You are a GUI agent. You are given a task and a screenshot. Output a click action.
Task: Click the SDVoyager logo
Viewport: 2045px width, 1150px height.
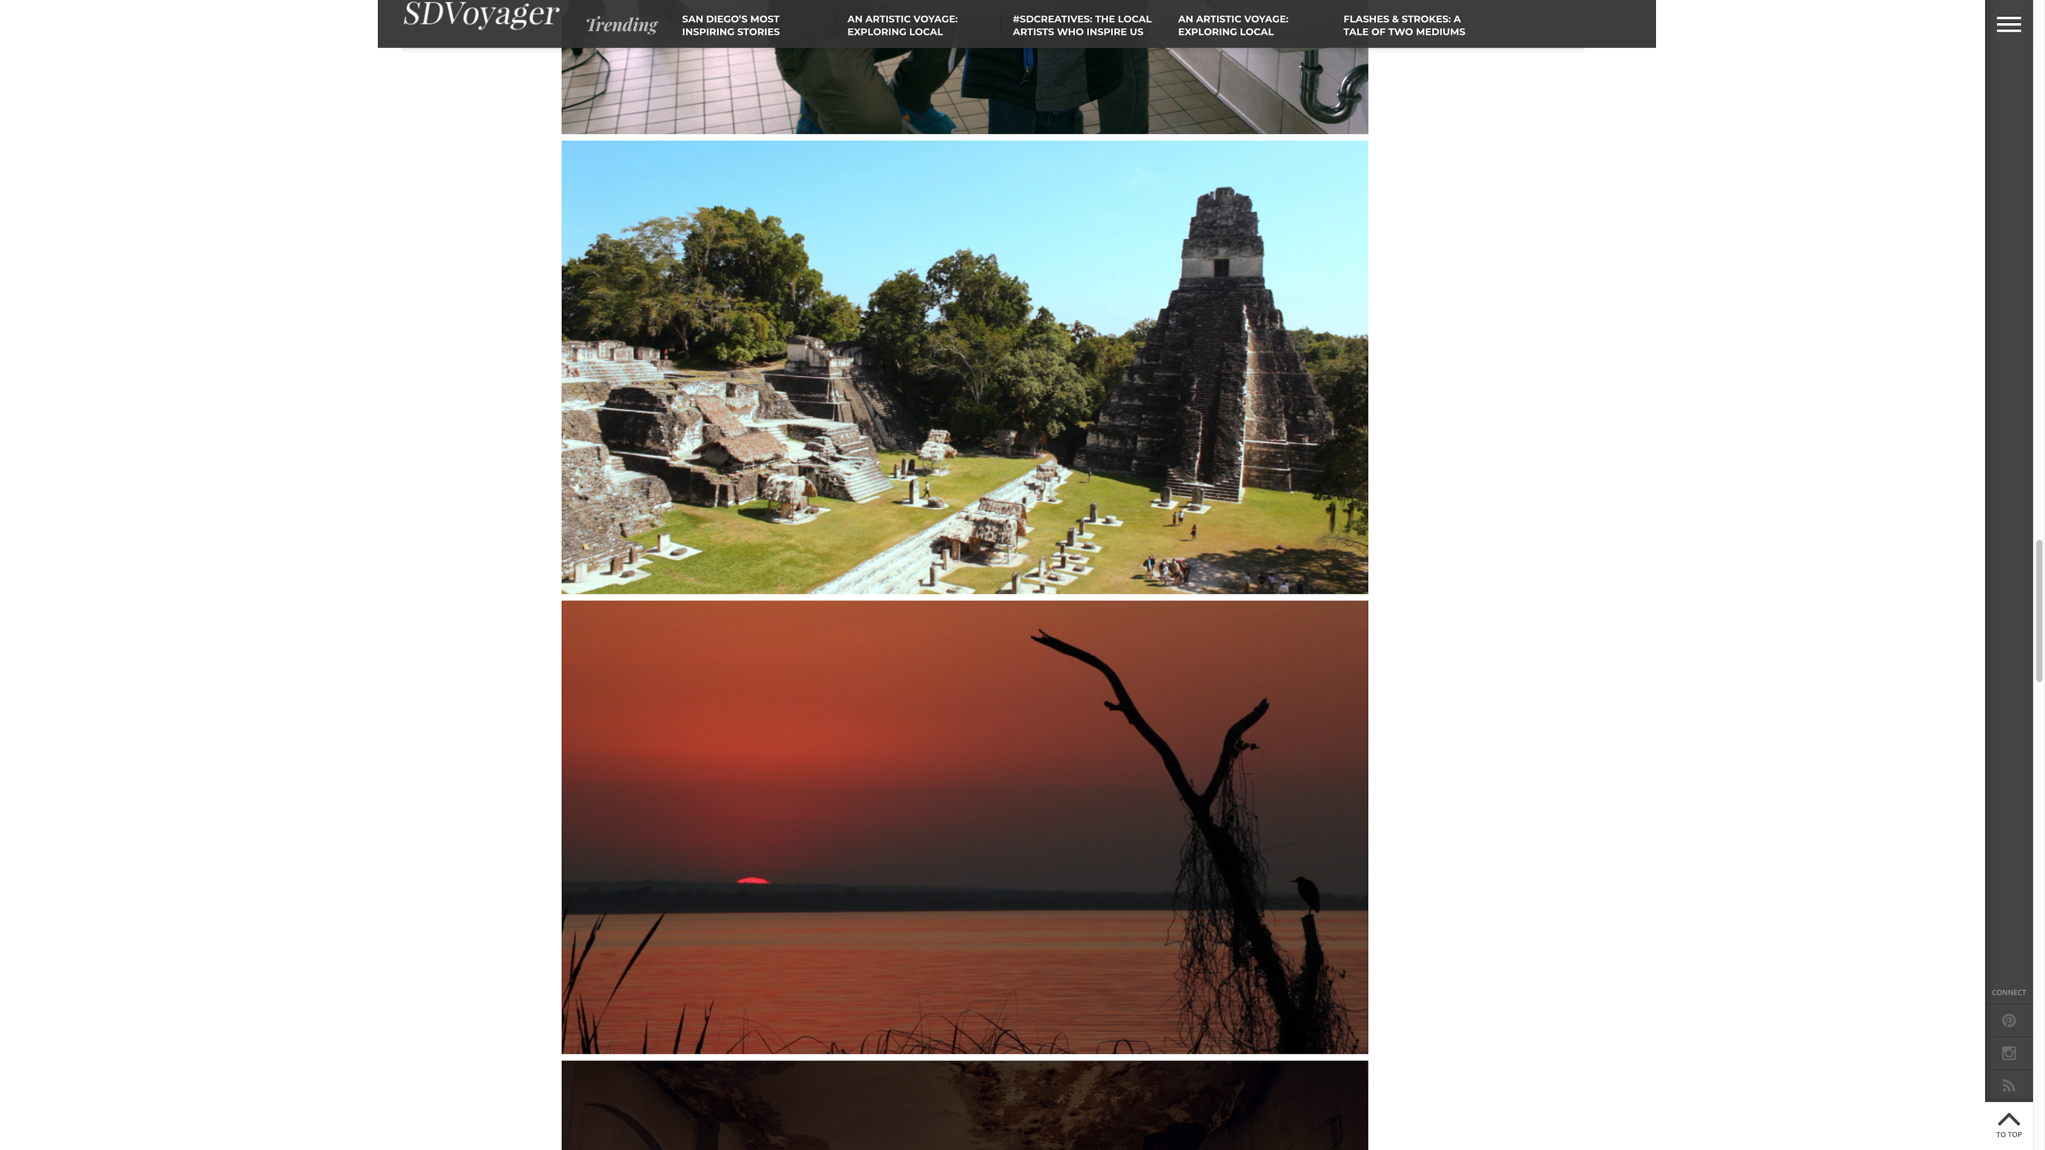tap(480, 14)
